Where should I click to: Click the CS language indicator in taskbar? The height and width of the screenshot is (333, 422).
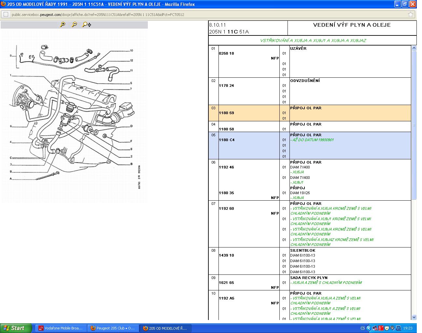[363, 328]
